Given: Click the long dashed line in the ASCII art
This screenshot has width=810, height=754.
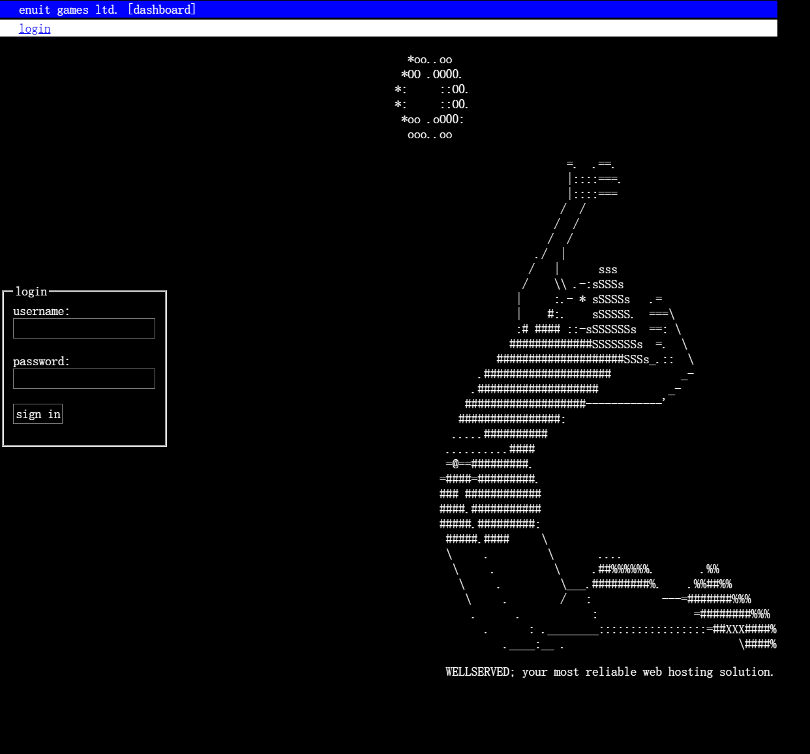Looking at the screenshot, I should [624, 404].
